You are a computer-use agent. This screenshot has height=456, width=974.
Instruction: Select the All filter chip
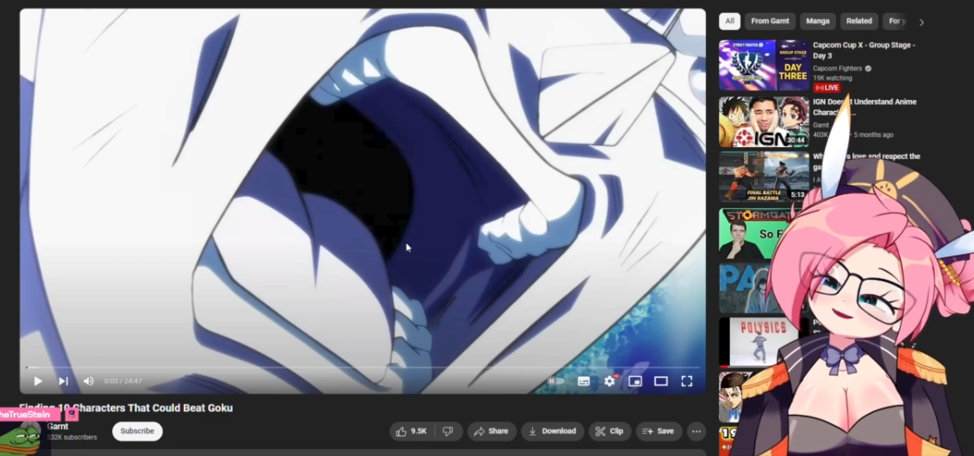point(729,22)
